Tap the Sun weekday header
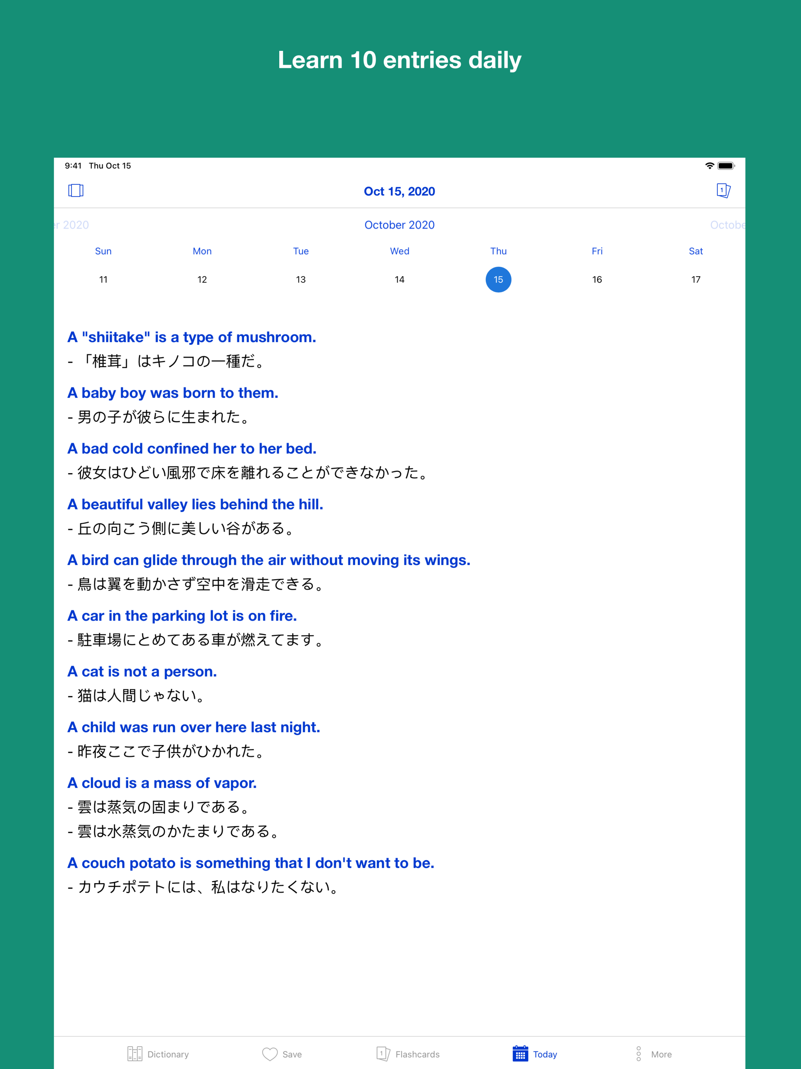801x1069 pixels. (103, 251)
